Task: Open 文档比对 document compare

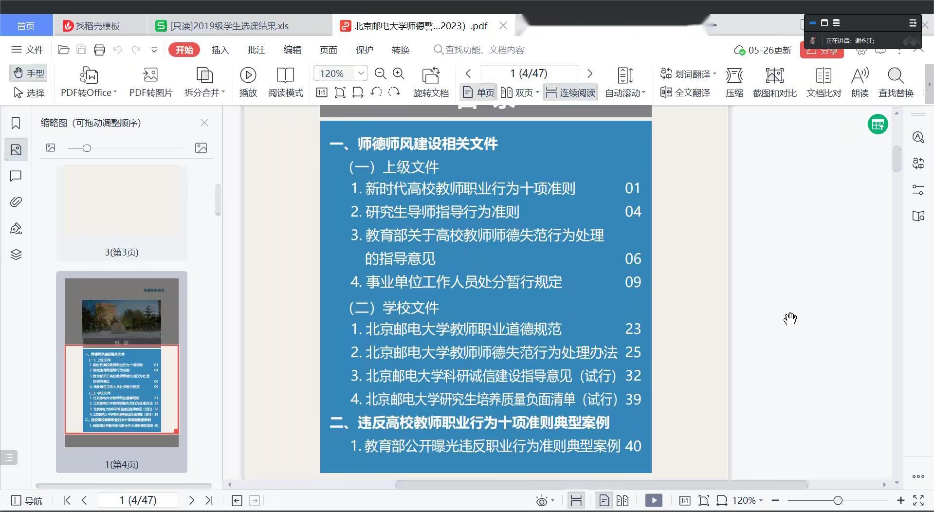Action: 824,82
